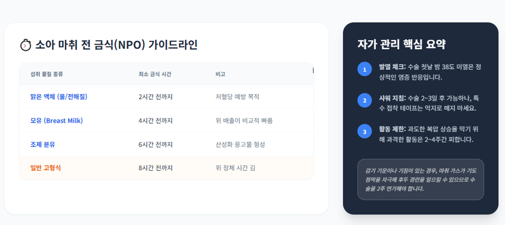Click the 자가 관리 핵심 요약 heading

coord(401,44)
